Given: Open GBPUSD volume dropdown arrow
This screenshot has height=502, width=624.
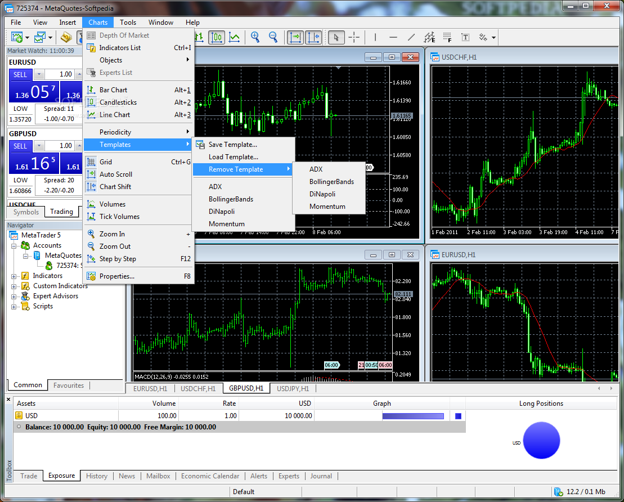Looking at the screenshot, I should [39, 146].
